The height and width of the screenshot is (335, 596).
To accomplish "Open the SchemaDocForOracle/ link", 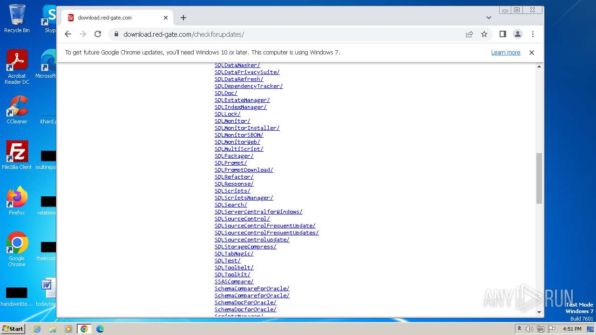I will pos(245,302).
